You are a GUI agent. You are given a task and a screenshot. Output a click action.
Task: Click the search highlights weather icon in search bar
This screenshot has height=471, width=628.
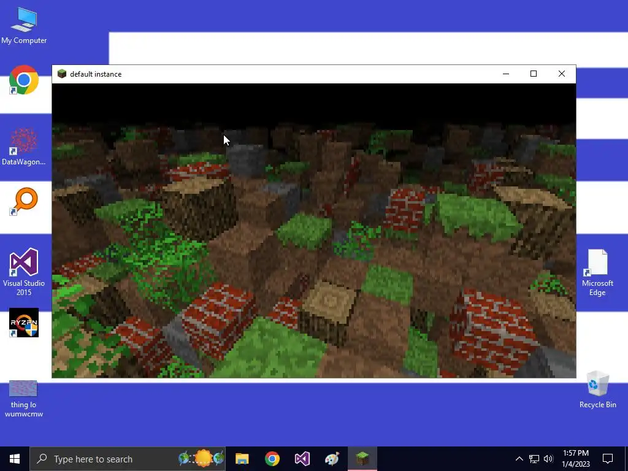pos(201,459)
